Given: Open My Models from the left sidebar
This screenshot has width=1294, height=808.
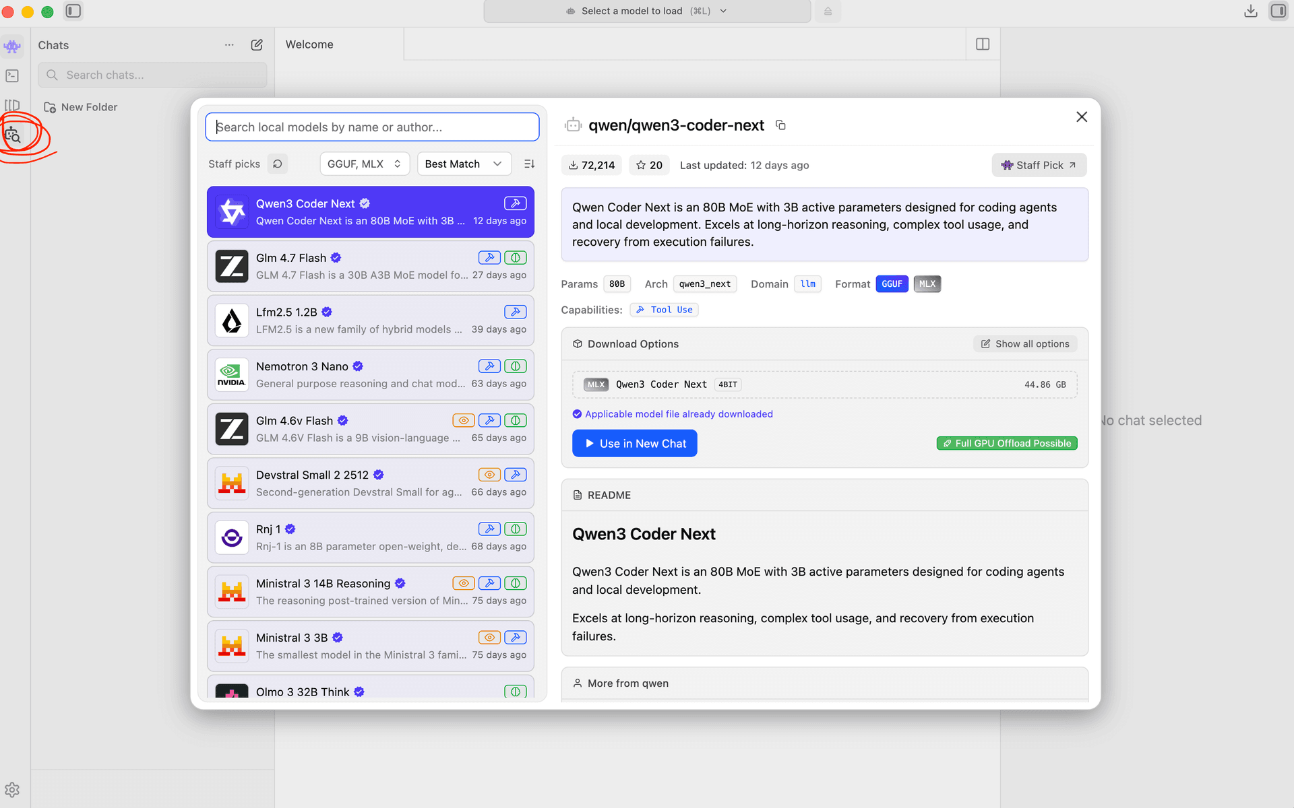Looking at the screenshot, I should tap(12, 106).
